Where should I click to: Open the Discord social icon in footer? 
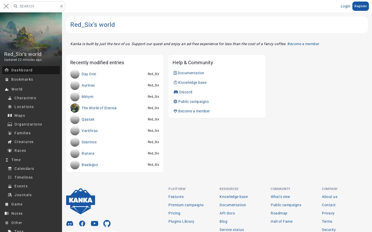click(70, 223)
